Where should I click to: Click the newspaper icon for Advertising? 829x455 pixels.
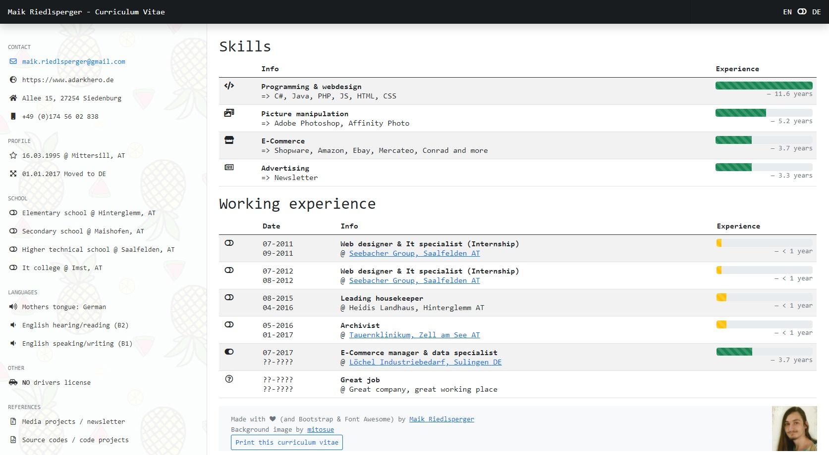click(229, 167)
